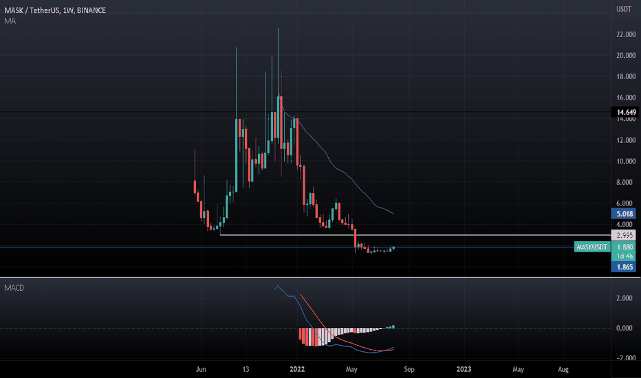Select the MACD indicator label
The image size is (641, 378).
click(x=14, y=288)
